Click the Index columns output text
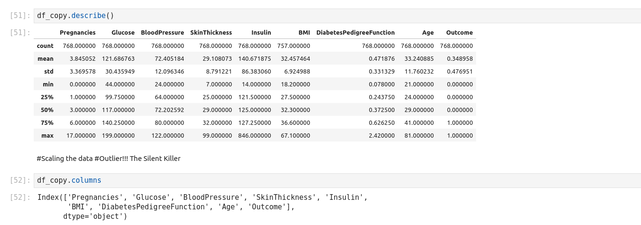Image resolution: width=641 pixels, height=225 pixels. coord(202,207)
